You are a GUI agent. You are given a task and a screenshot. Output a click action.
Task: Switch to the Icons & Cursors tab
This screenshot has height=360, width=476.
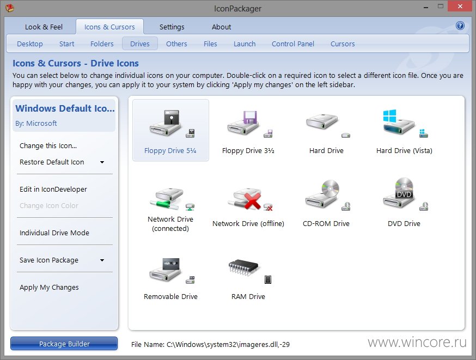coord(109,27)
